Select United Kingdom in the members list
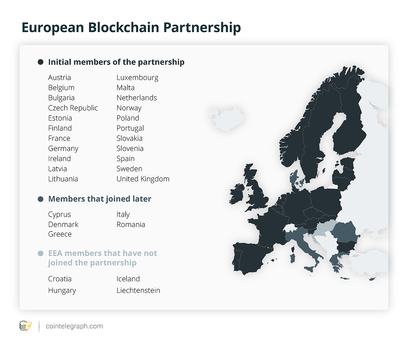The image size is (408, 352). [143, 179]
